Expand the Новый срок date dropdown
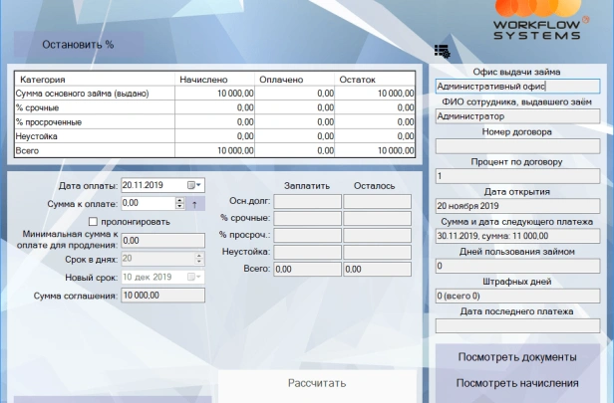 pos(197,276)
